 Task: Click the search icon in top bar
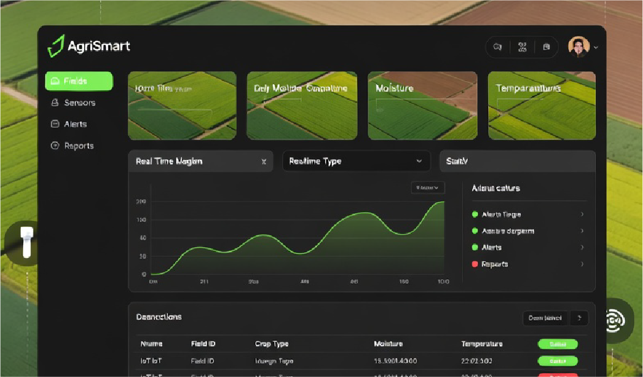(497, 47)
